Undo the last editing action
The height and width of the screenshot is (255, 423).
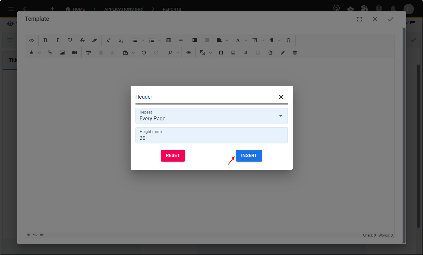point(144,52)
